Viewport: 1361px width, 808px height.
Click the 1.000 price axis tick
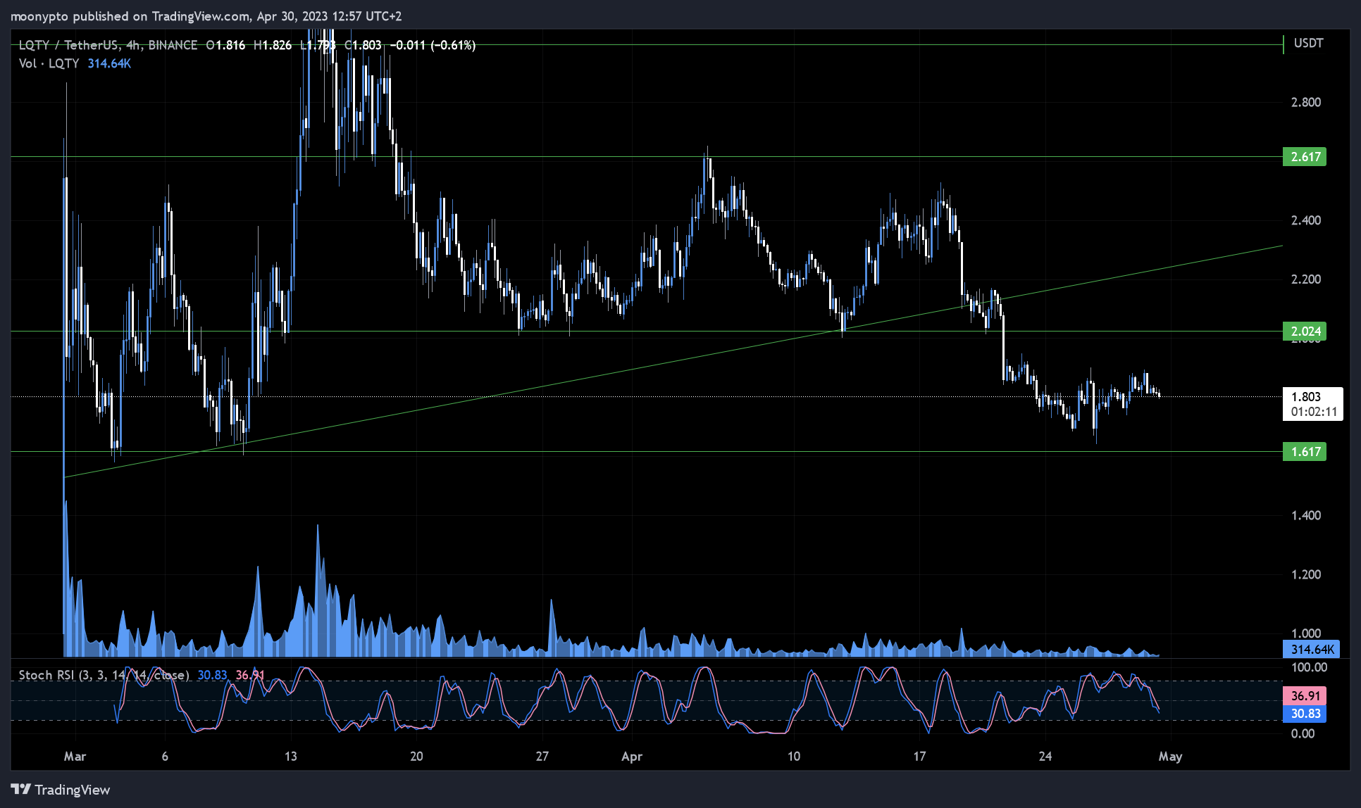coord(1305,633)
